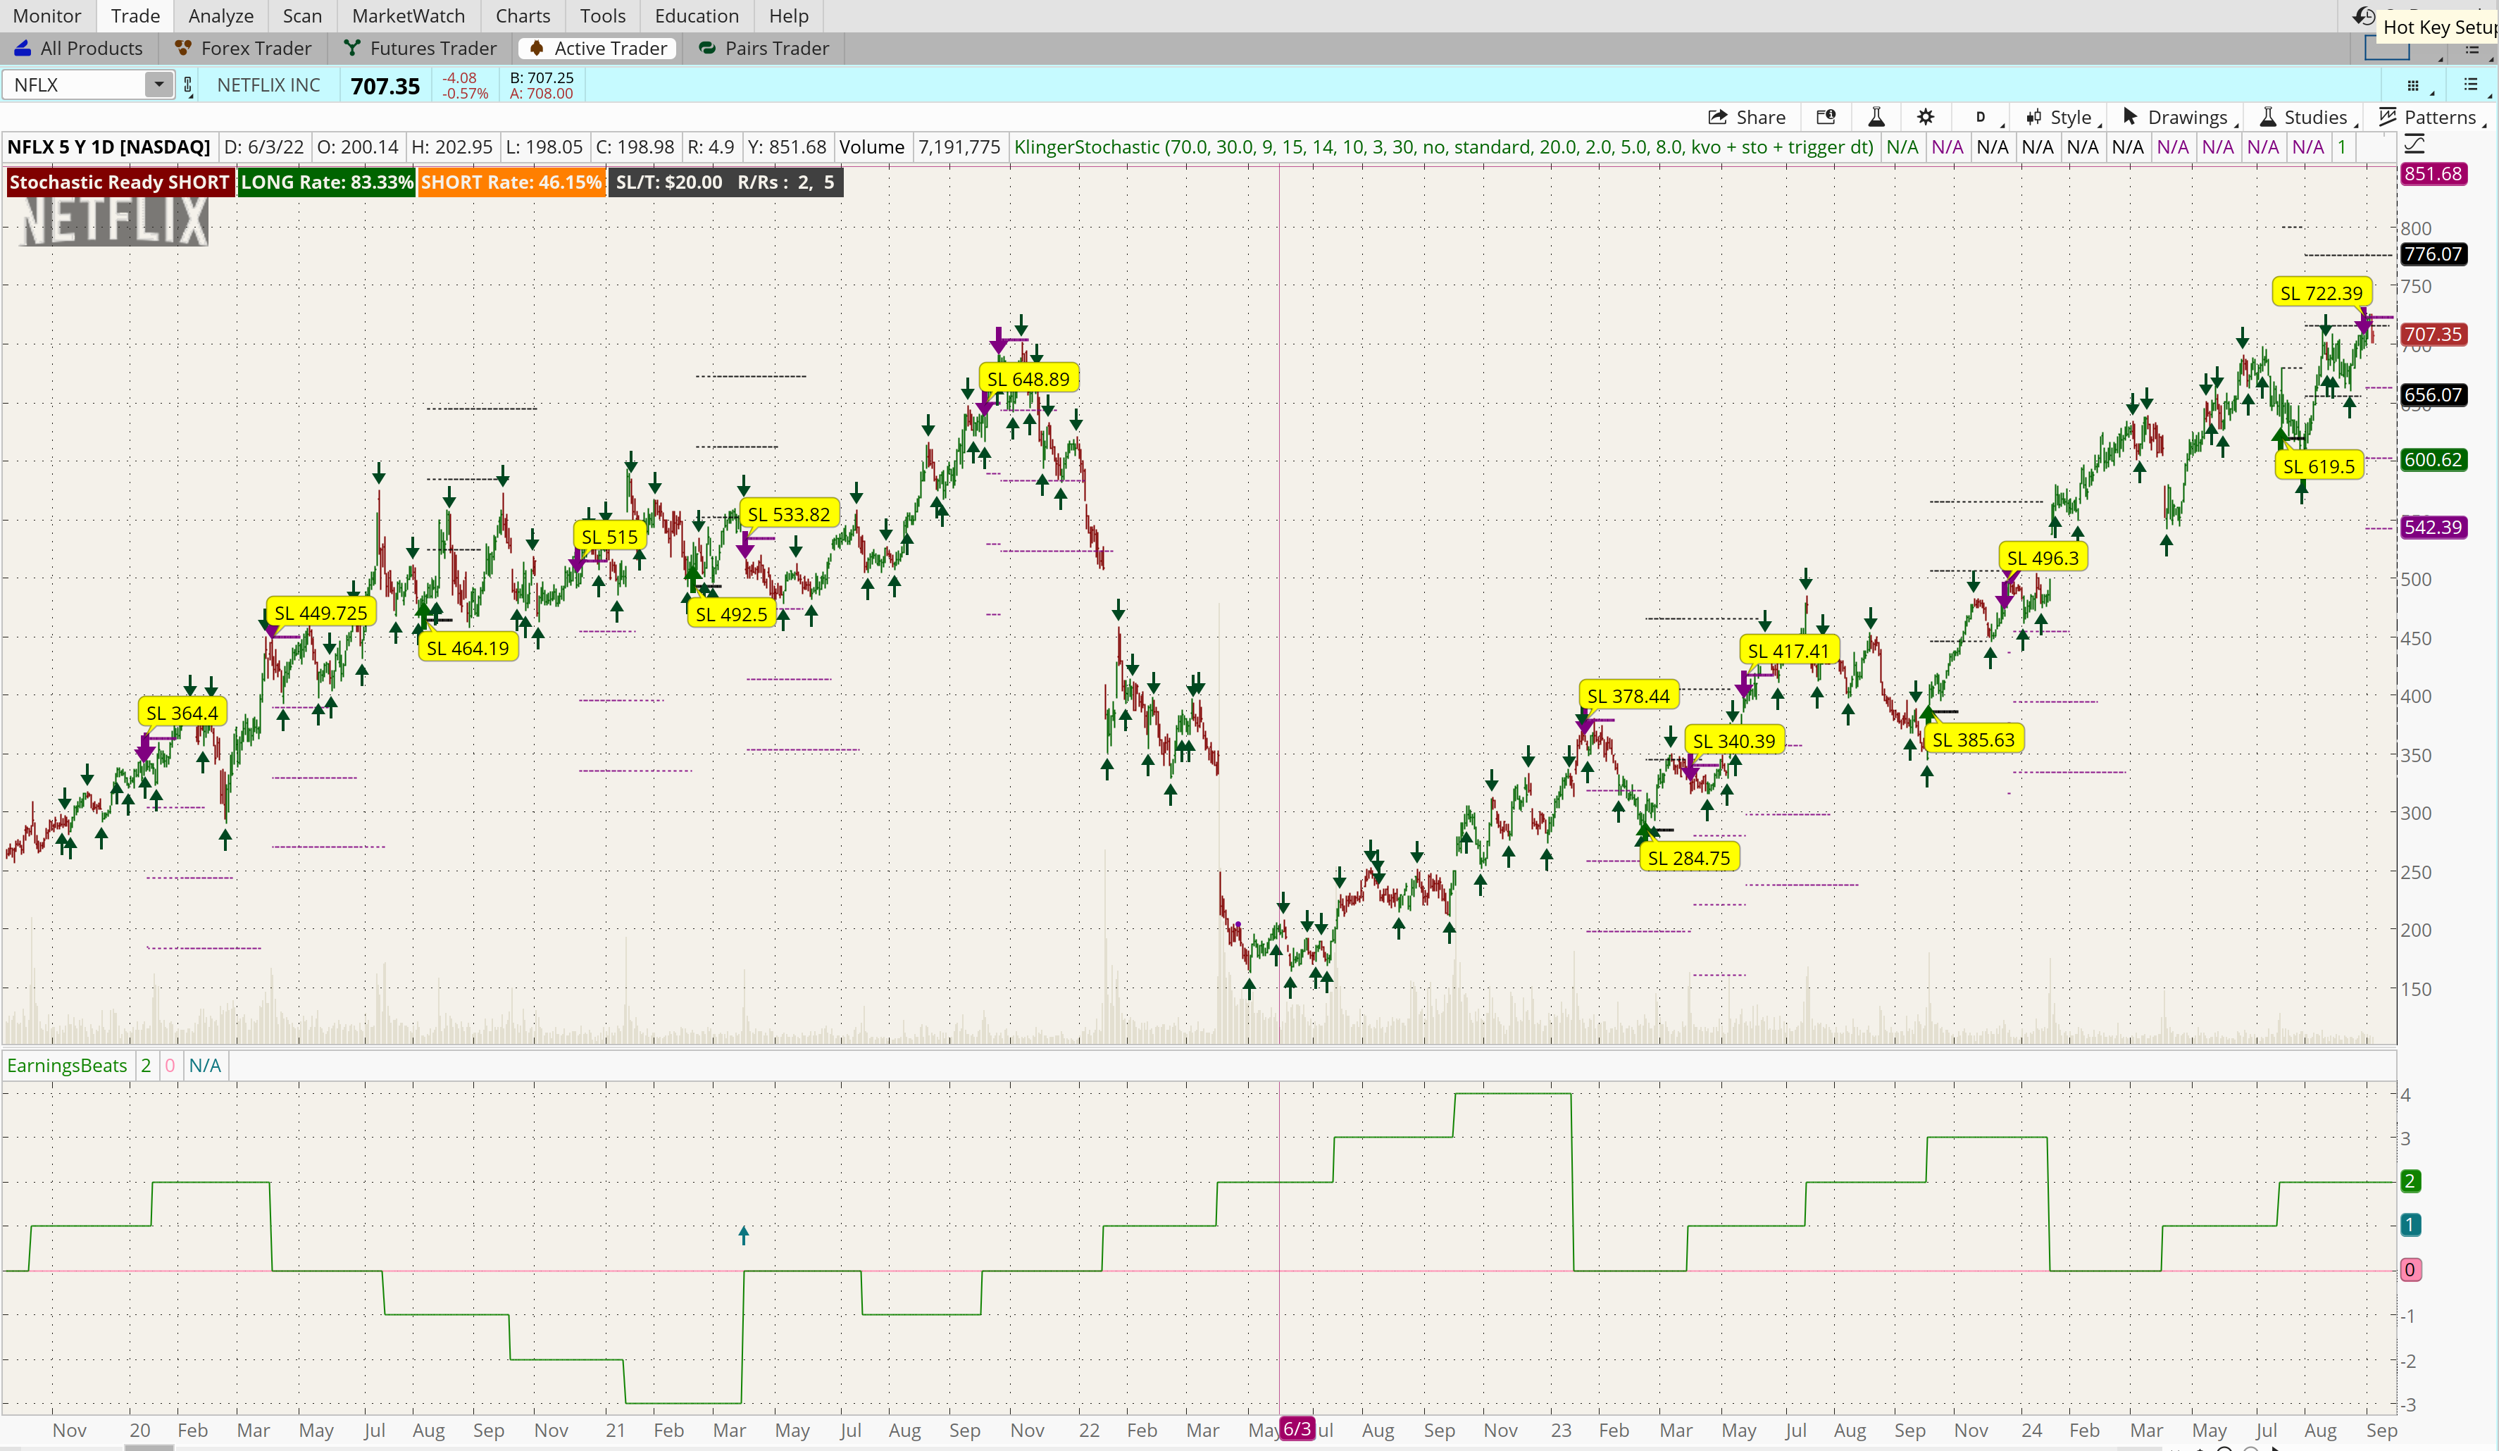Click the SL/T $20.00 R/Rs label
Viewport: 2499px width, 1451px height.
(x=725, y=182)
